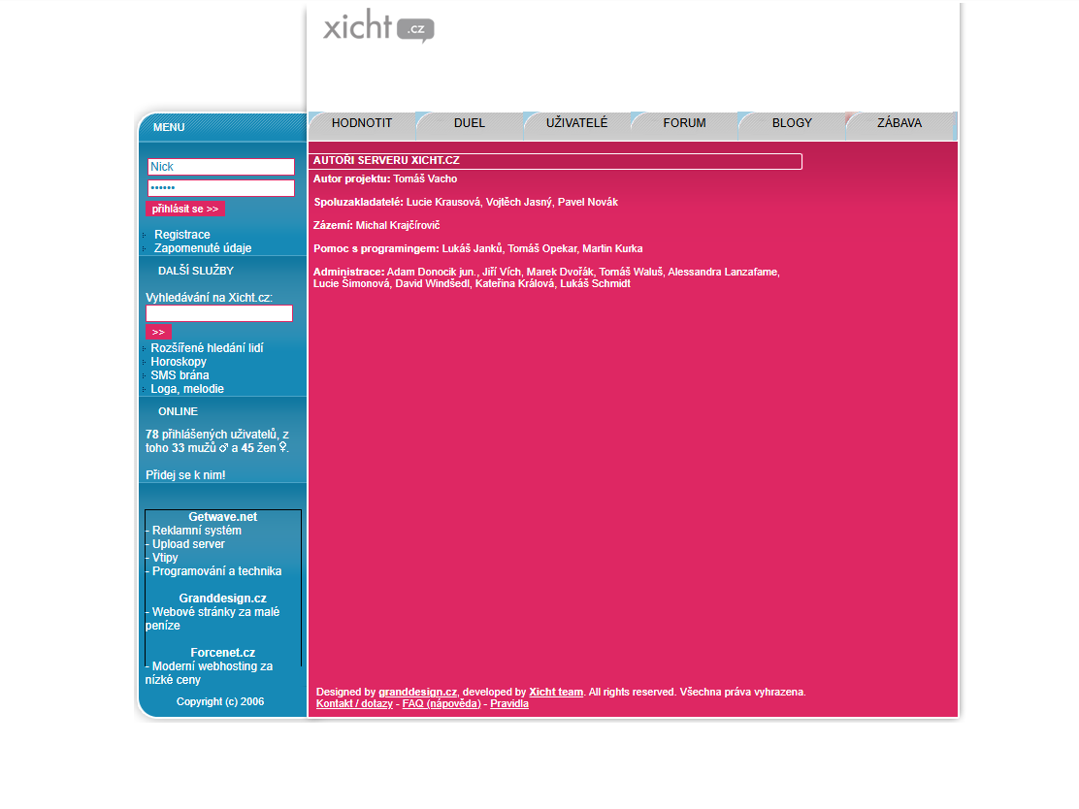This screenshot has height=809, width=1079.
Task: Open the Upload server link
Action: [188, 544]
